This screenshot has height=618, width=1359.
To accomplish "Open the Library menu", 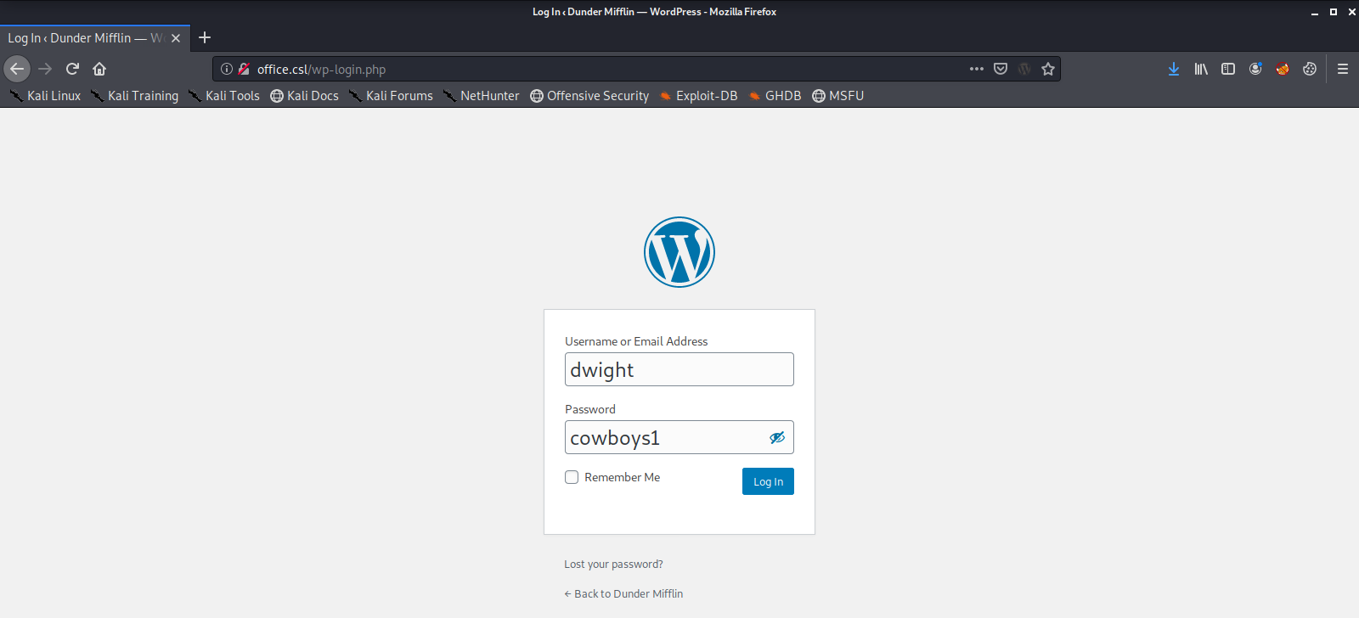I will (x=1201, y=69).
